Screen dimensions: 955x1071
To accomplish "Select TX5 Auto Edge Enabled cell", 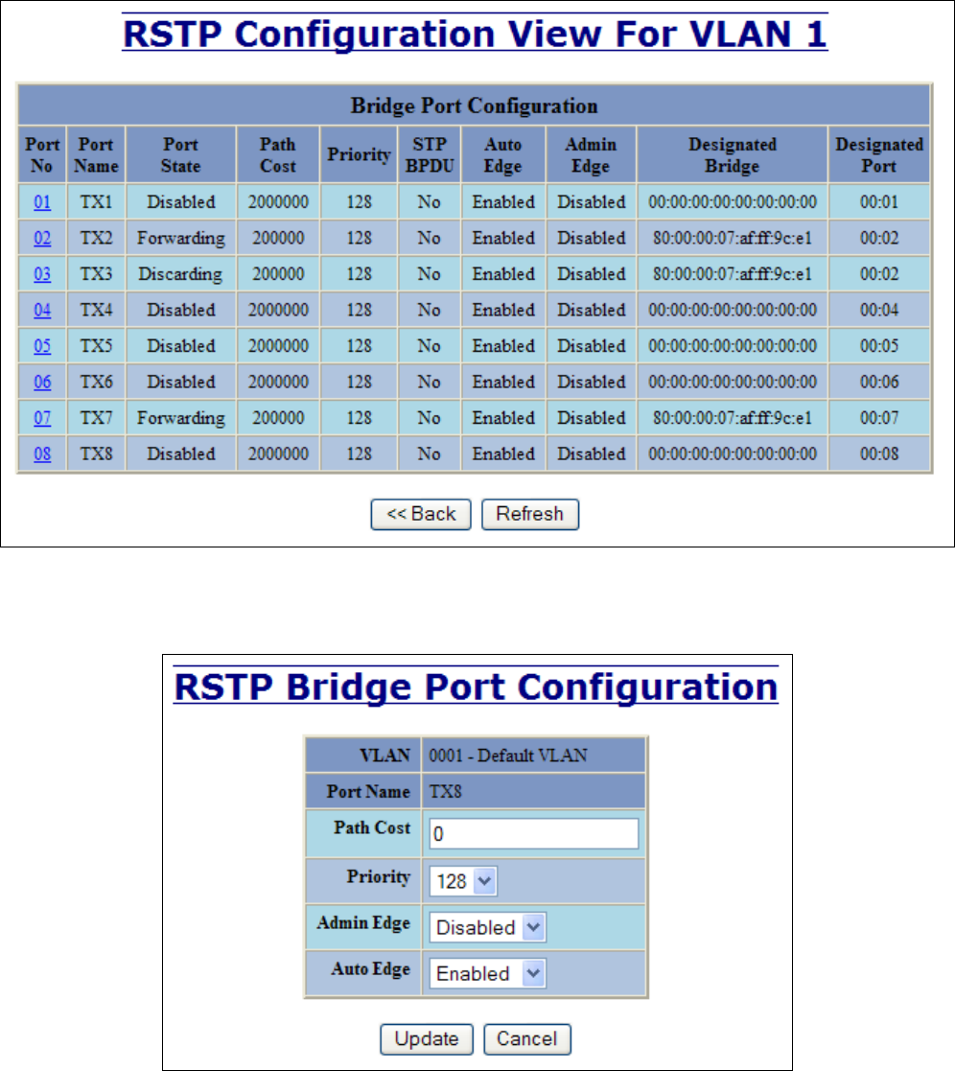I will point(503,346).
